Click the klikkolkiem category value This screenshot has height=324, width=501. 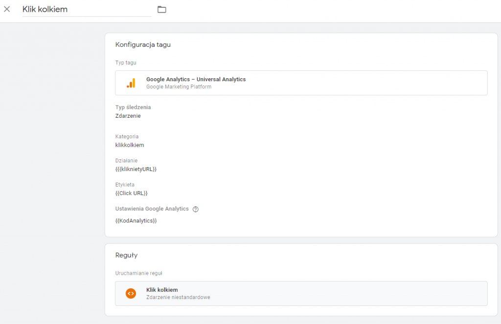pos(129,145)
